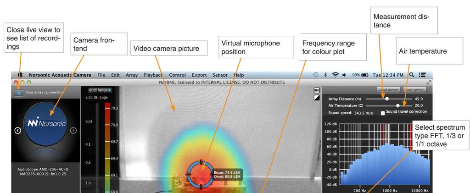Open the File menu
Image resolution: width=470 pixels, height=193 pixels.
point(101,75)
